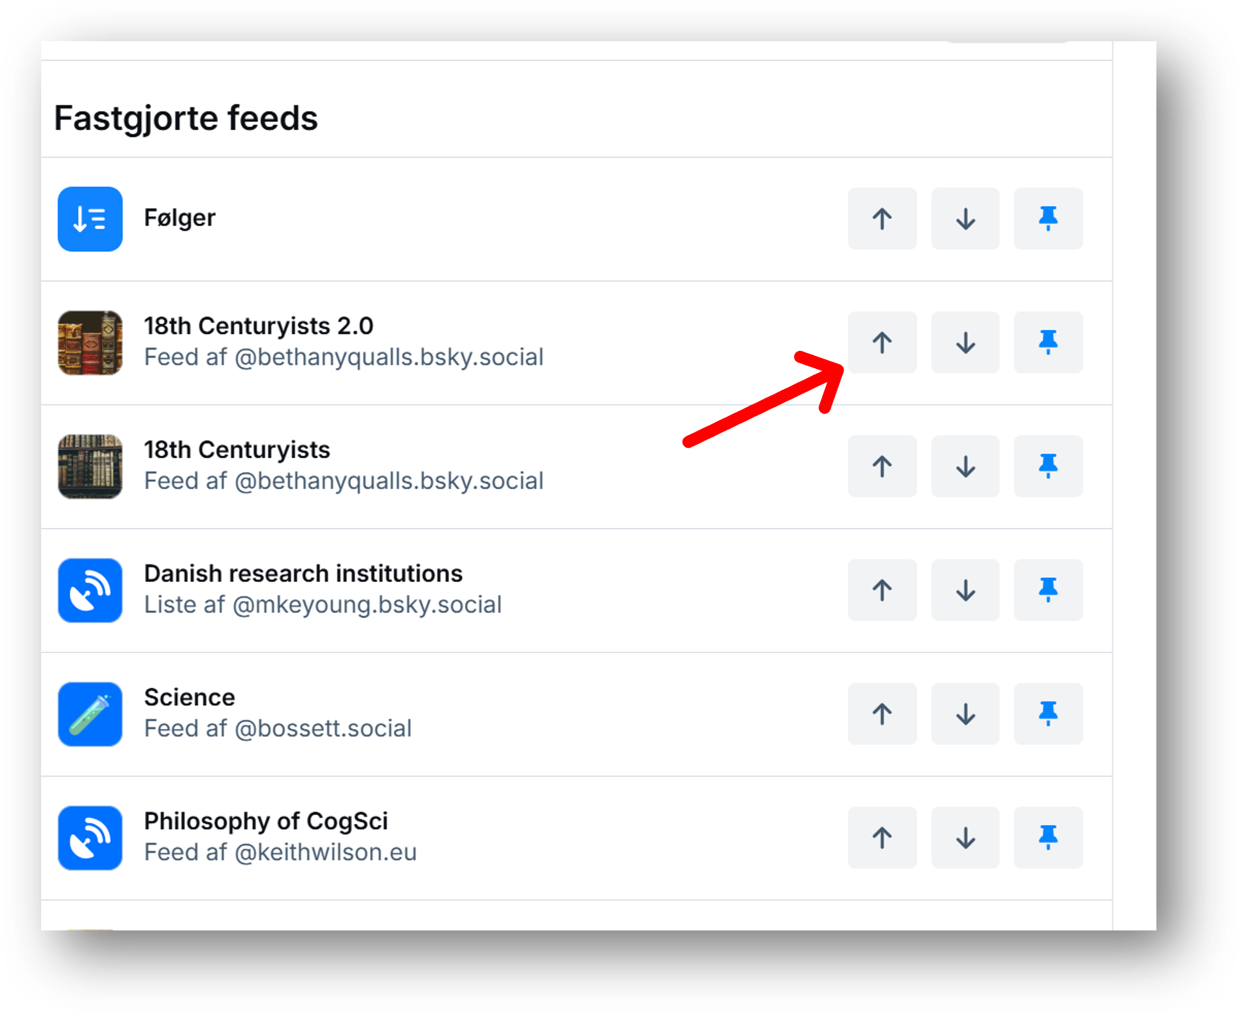Move Følger feed up
This screenshot has width=1240, height=1014.
(x=881, y=219)
